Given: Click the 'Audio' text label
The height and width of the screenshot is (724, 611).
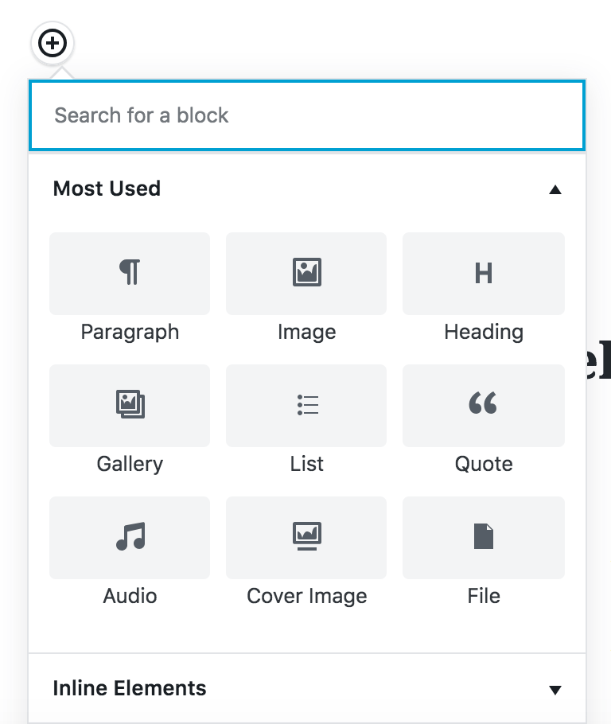Looking at the screenshot, I should coord(130,596).
